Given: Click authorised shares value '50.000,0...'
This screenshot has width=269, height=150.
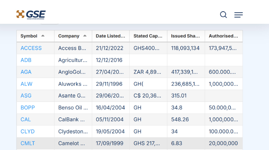Looking at the screenshot, I should 222,107.
